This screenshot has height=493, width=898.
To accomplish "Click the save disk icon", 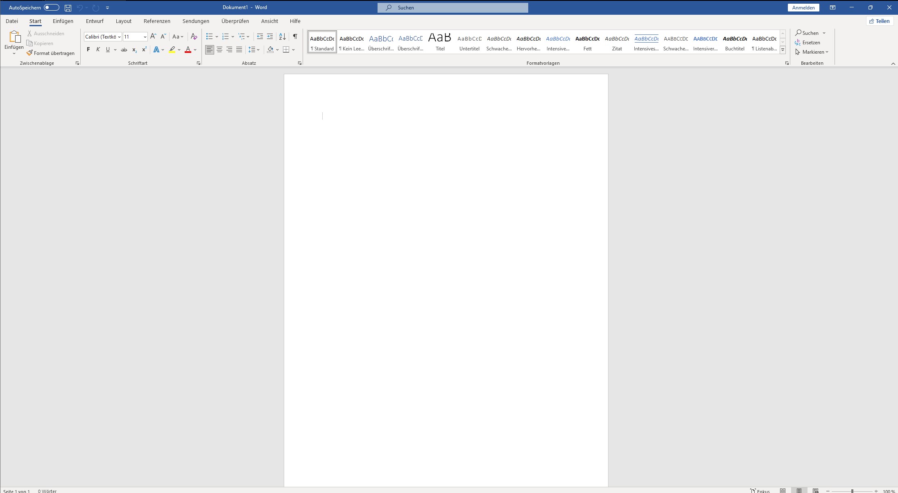I will coord(68,8).
